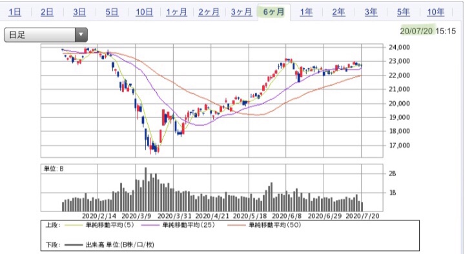Screen dimensions: 474x254
Task: Switch chart to 1年 range
Action: click(x=306, y=12)
